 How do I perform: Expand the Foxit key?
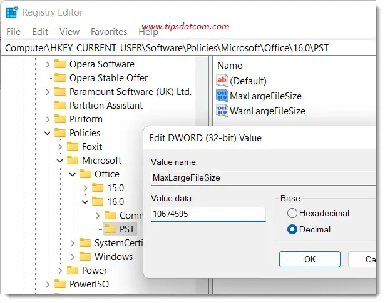(60, 147)
